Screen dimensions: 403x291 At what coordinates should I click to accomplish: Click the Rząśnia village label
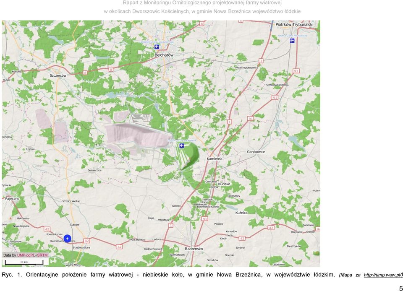tap(30, 149)
